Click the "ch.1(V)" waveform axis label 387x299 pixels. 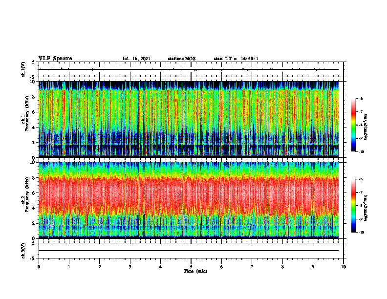click(x=23, y=69)
